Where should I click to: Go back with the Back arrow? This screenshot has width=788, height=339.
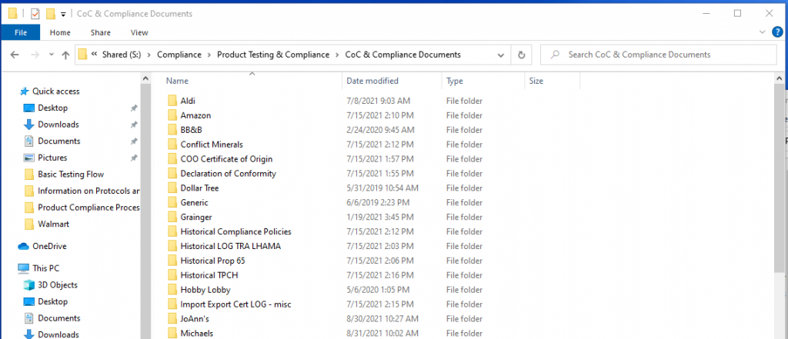pos(15,55)
